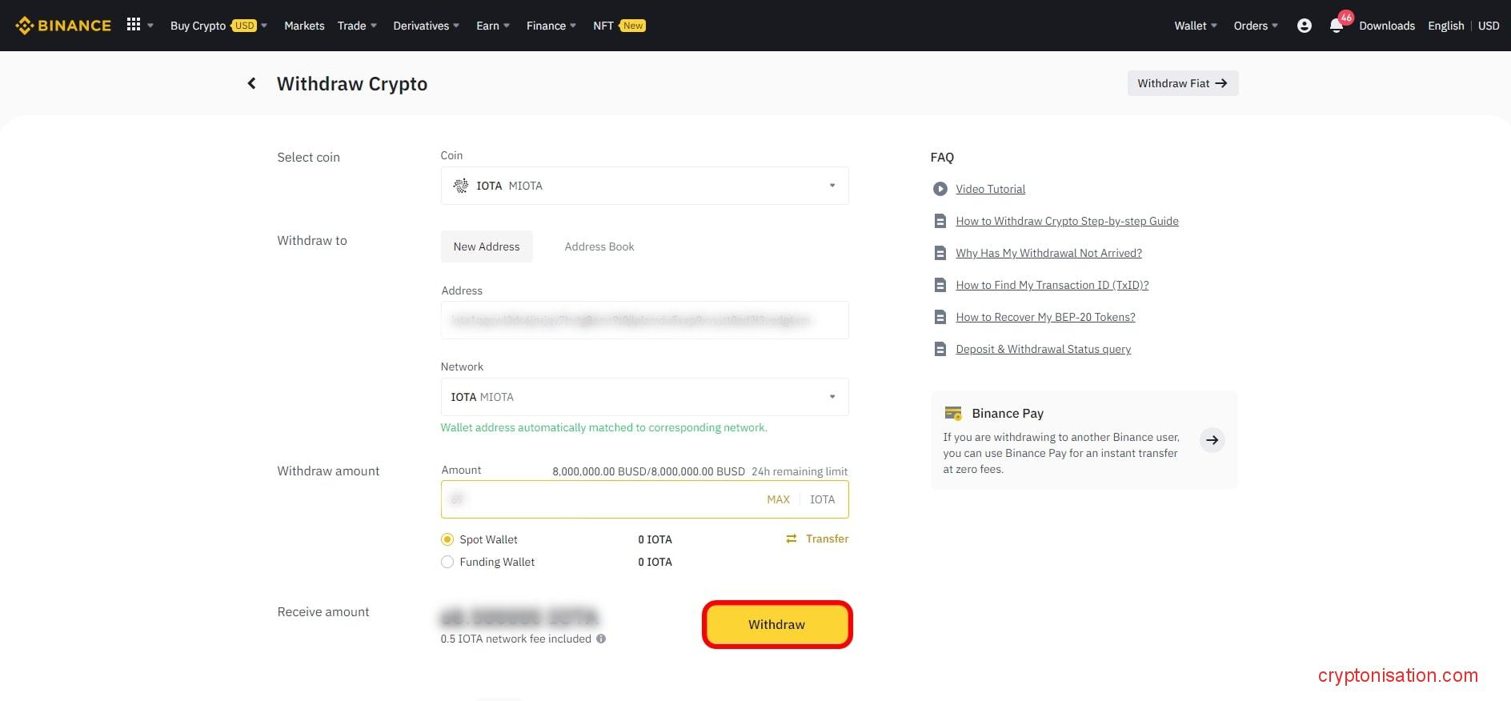The width and height of the screenshot is (1511, 701).
Task: Open Downloads in the top bar
Action: (x=1387, y=26)
